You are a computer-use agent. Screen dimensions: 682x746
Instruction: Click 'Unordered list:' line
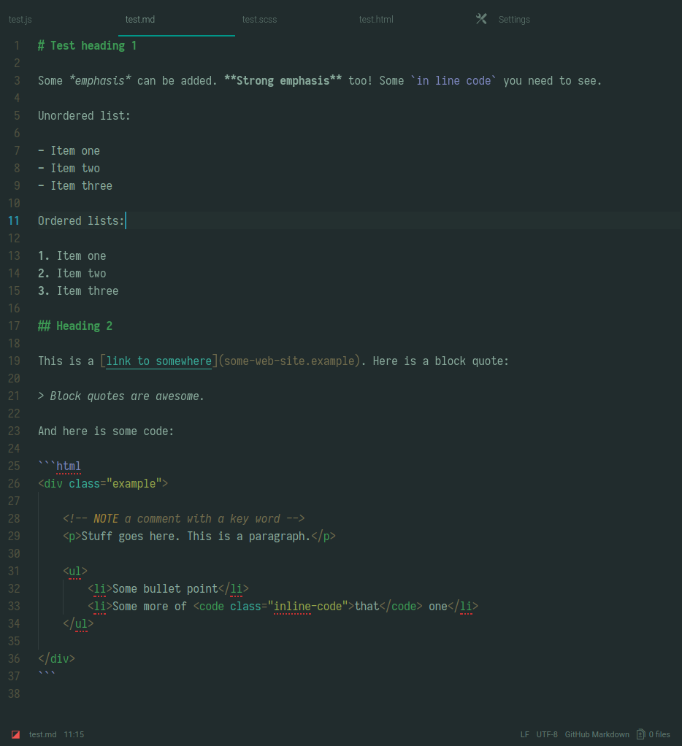(84, 116)
